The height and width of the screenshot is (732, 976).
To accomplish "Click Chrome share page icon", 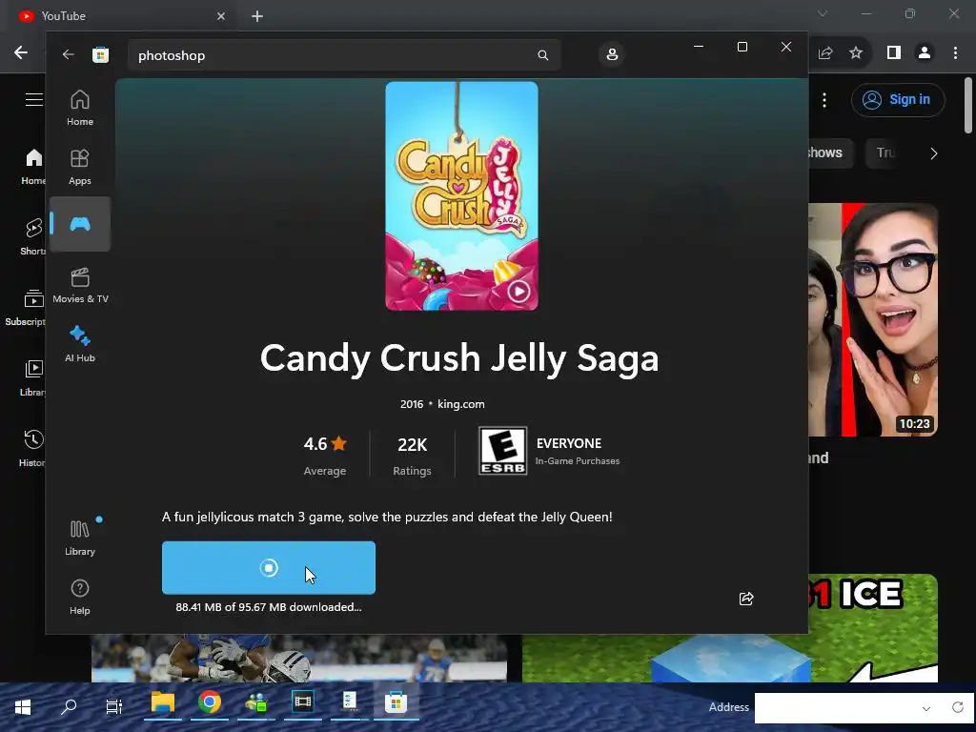I will (825, 53).
